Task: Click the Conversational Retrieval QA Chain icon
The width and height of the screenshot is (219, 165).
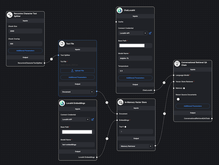Action: pyautogui.click(x=177, y=64)
